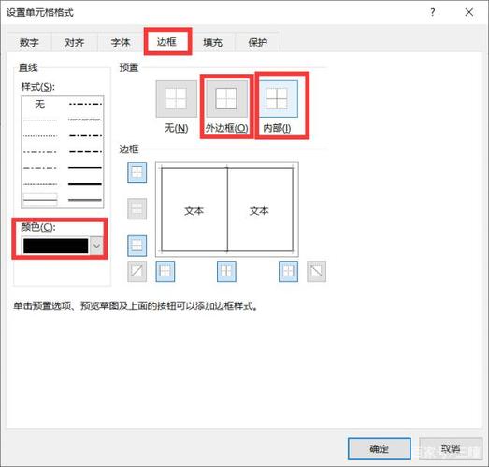Select the 无(N) no-border preset icon
The height and width of the screenshot is (467, 489).
(177, 99)
